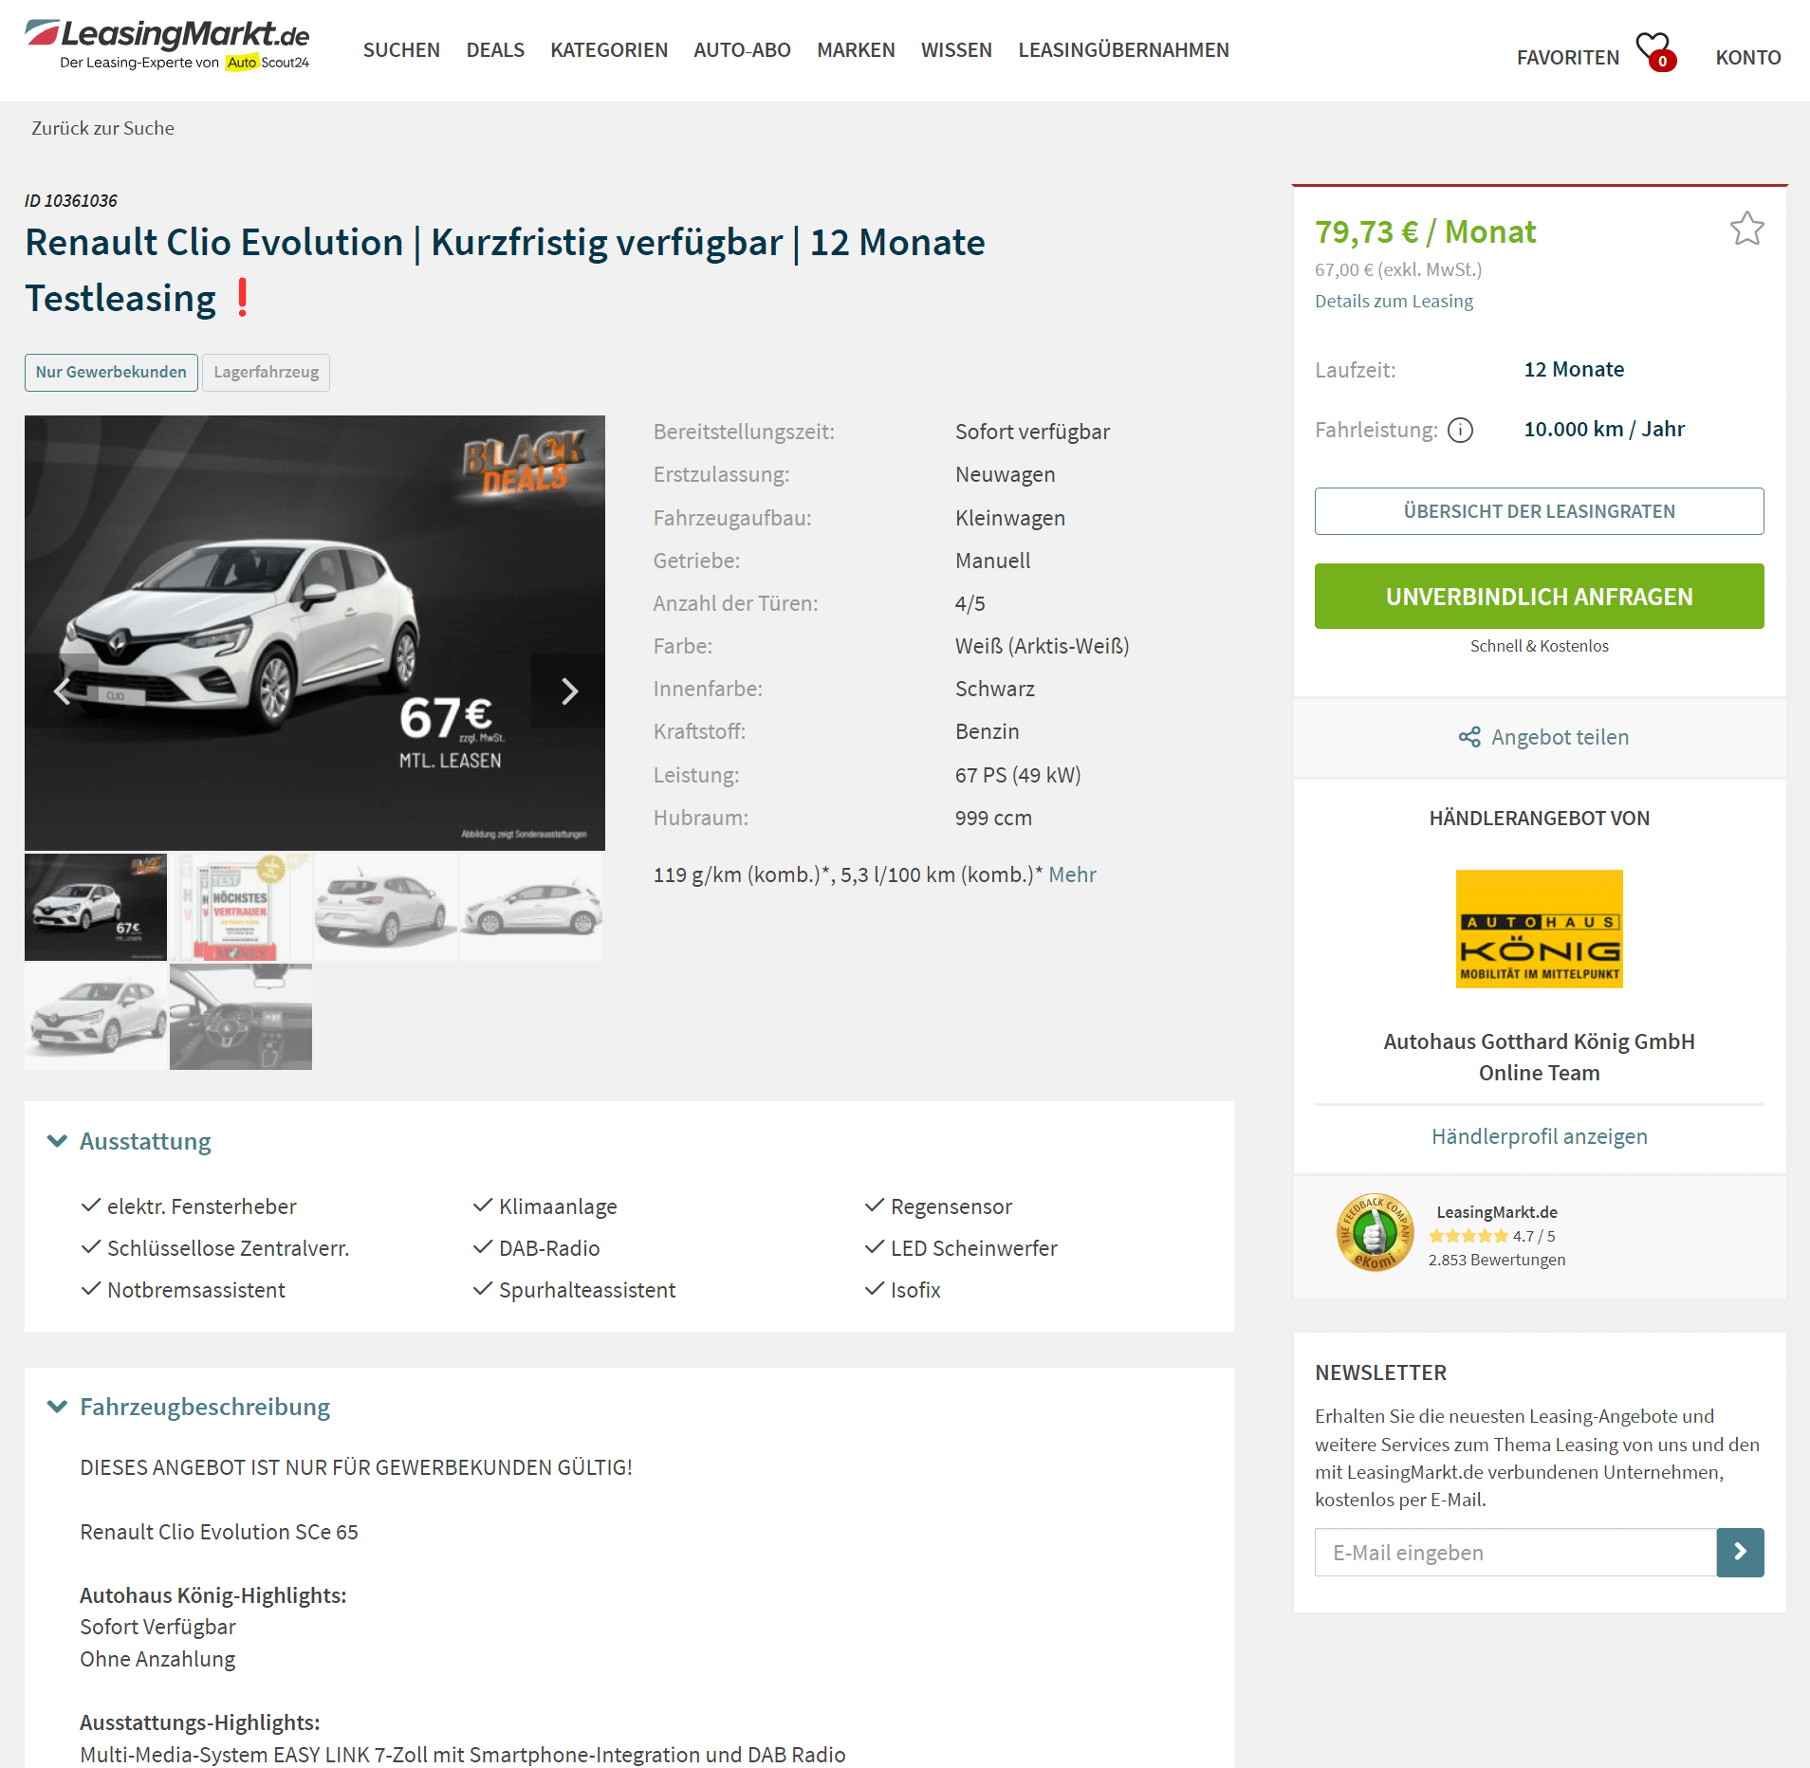Click the favorites heart icon in header
The width and height of the screenshot is (1810, 1768).
pos(1654,50)
